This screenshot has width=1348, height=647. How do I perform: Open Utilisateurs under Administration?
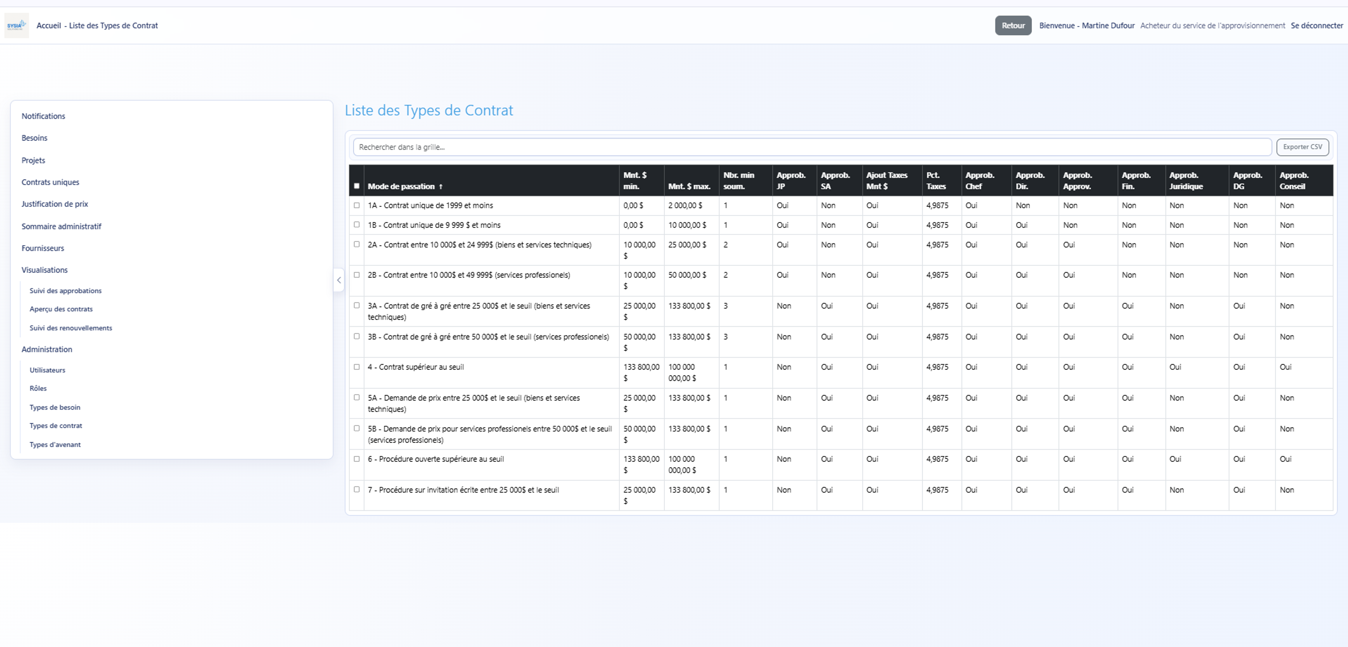(48, 370)
